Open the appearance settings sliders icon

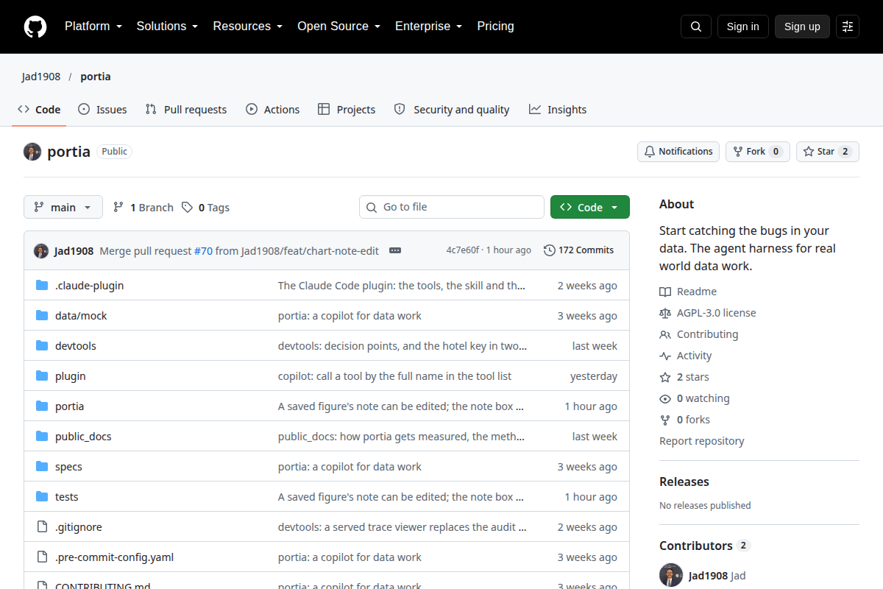pos(848,27)
